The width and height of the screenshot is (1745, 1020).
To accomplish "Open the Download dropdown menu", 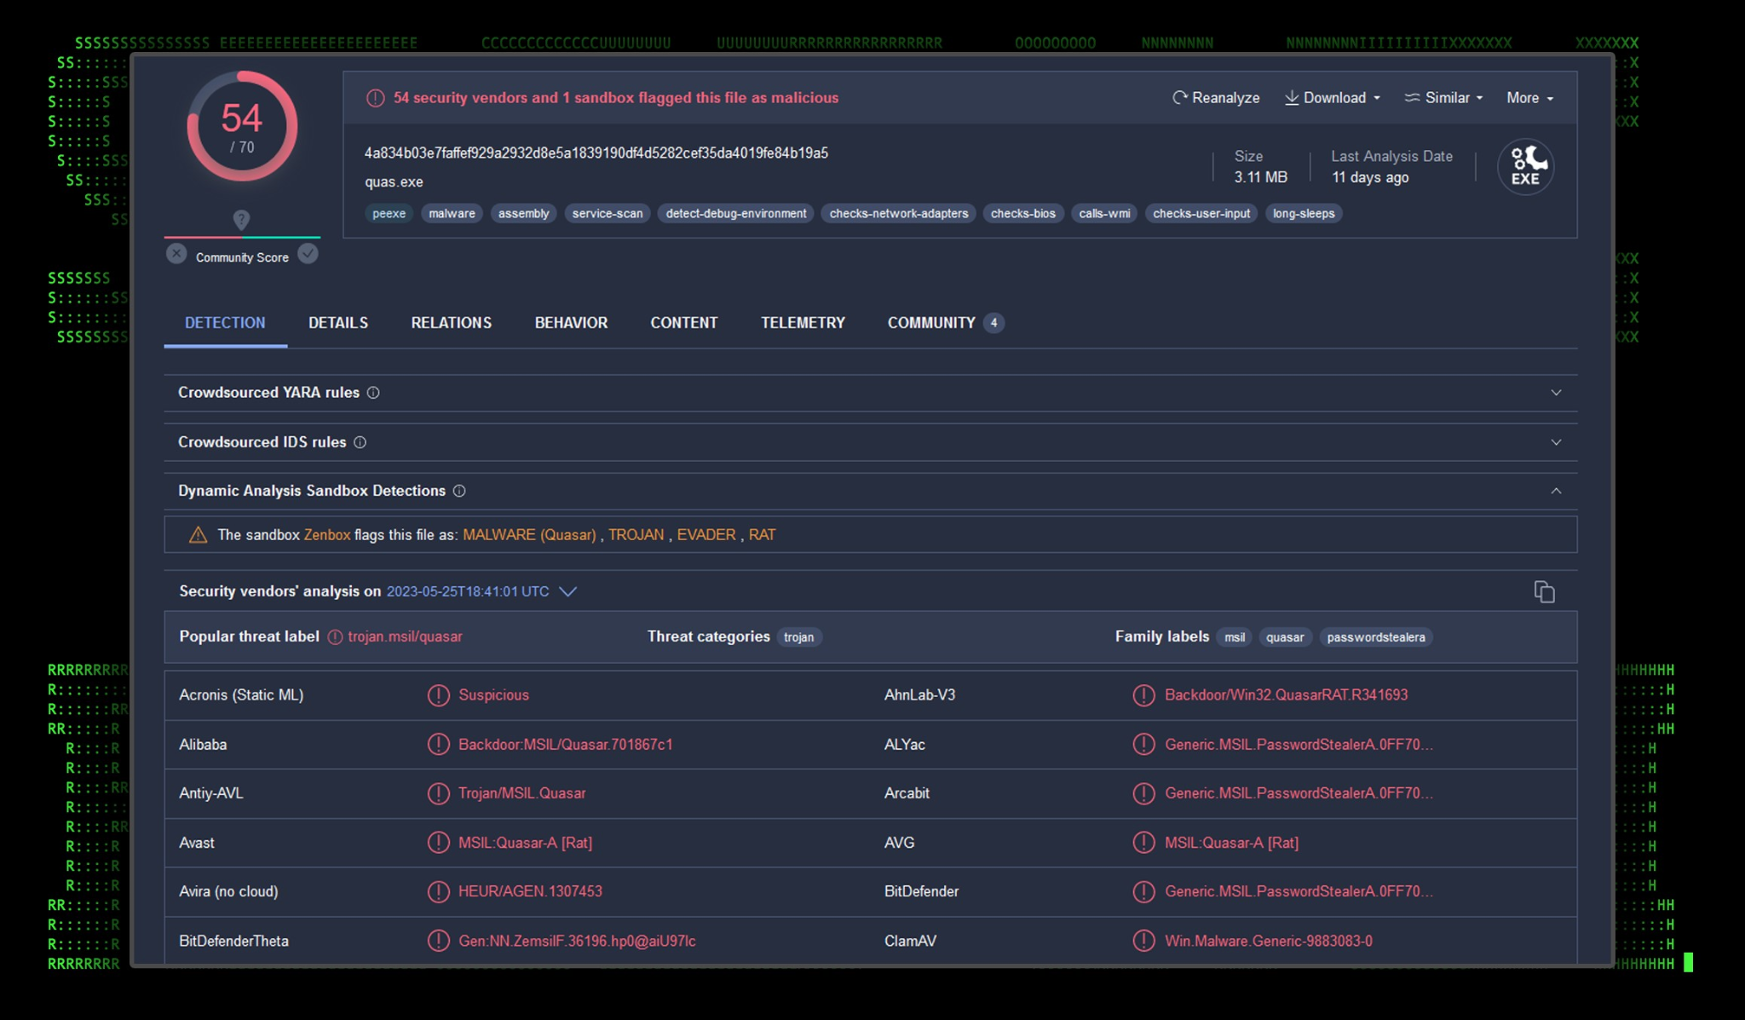I will pyautogui.click(x=1333, y=98).
